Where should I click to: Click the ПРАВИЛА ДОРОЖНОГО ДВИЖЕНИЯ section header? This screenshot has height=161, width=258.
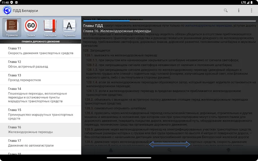(x=40, y=42)
